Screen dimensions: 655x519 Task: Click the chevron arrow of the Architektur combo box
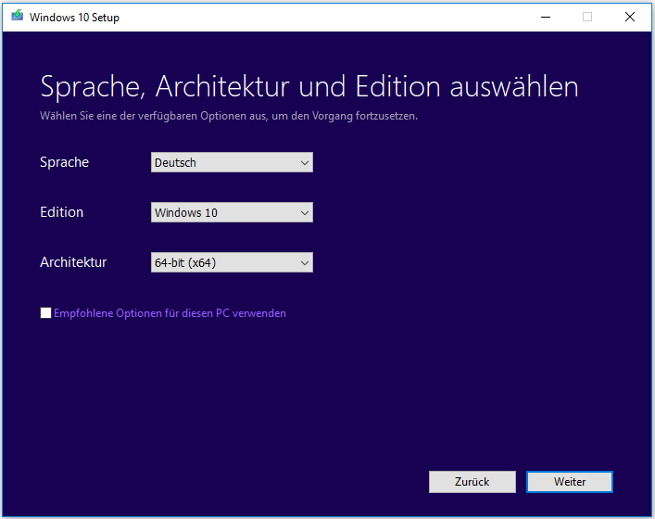pos(304,263)
